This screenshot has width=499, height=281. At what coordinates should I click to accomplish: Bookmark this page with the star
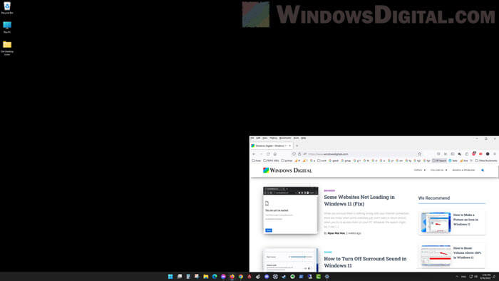coord(419,154)
